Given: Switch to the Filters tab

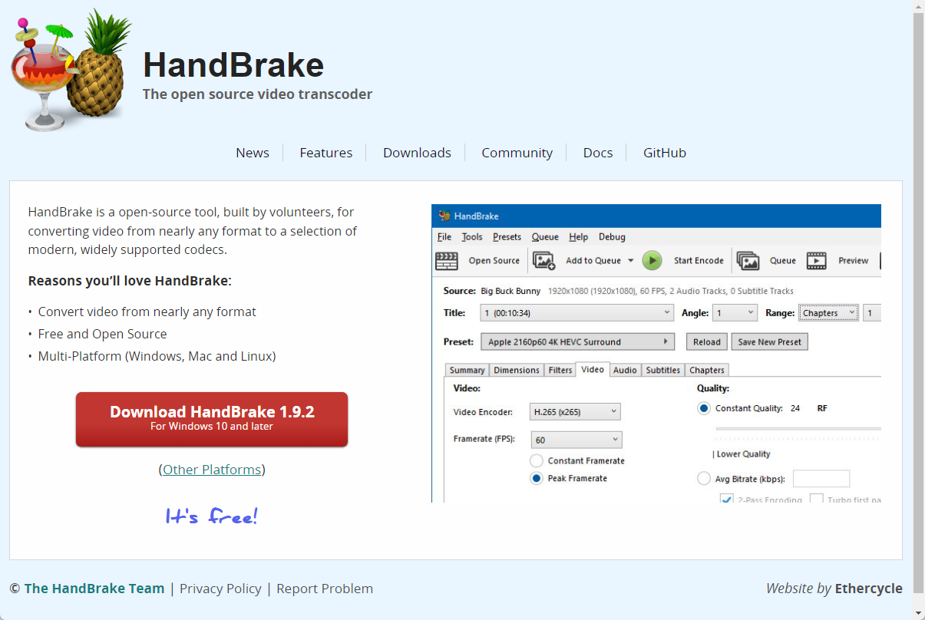Looking at the screenshot, I should point(560,370).
